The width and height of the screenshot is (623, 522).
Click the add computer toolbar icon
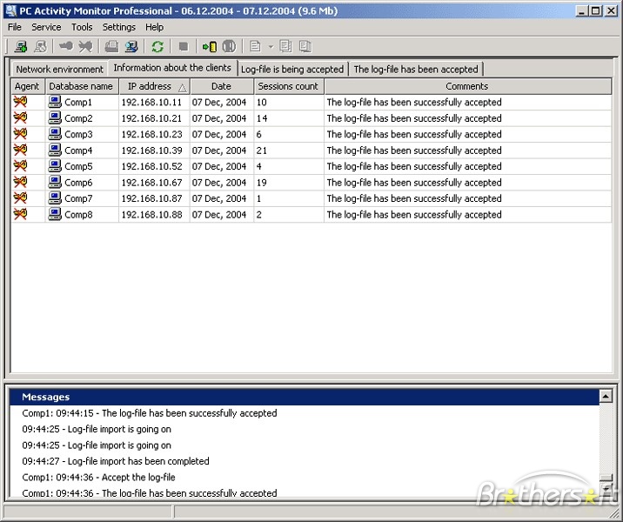coord(21,46)
